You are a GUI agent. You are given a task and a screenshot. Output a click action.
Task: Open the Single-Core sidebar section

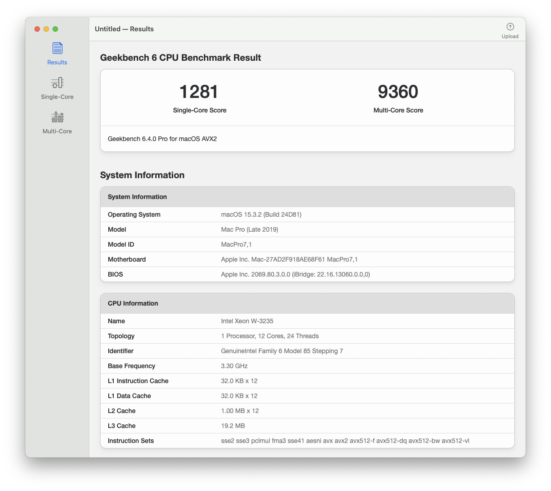[x=57, y=83]
